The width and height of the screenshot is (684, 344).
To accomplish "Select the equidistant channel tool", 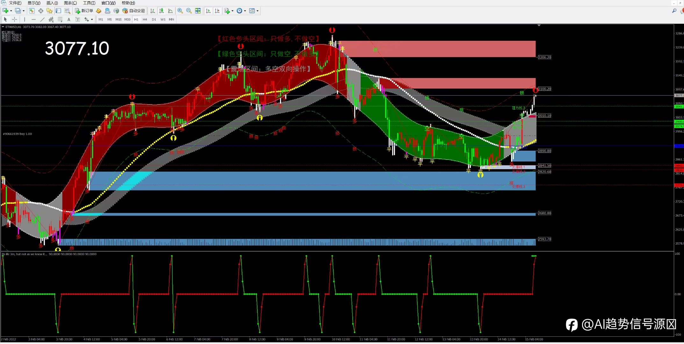I will [x=51, y=19].
